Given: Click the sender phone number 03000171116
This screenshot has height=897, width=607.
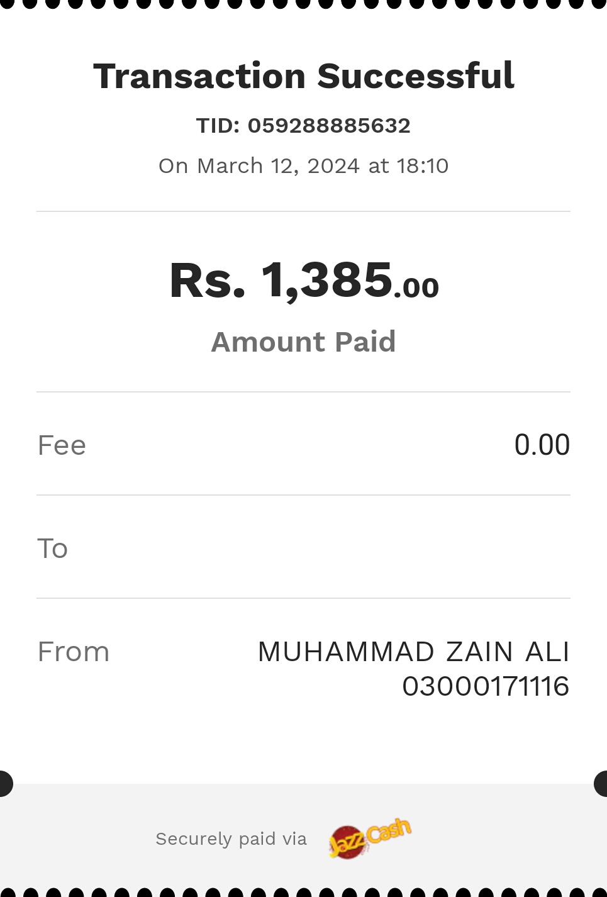Looking at the screenshot, I should tap(486, 686).
